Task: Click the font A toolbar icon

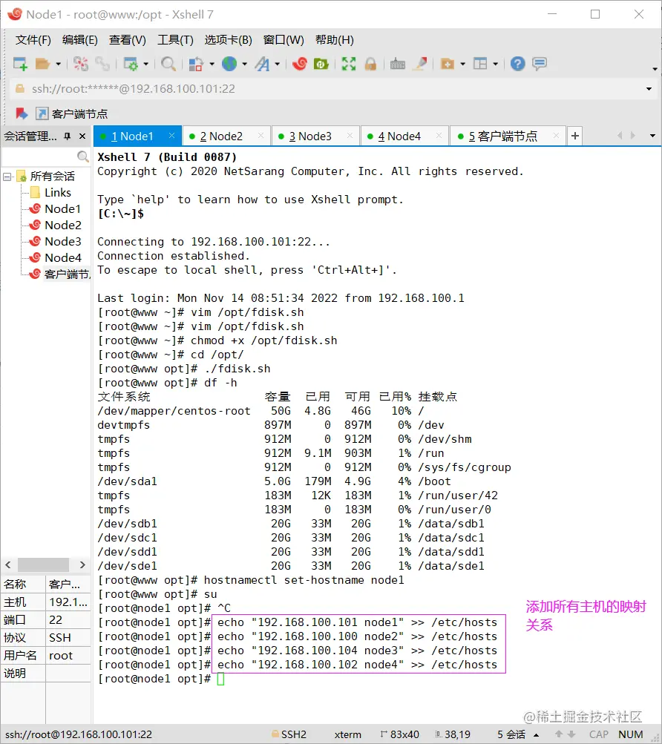Action: [262, 64]
